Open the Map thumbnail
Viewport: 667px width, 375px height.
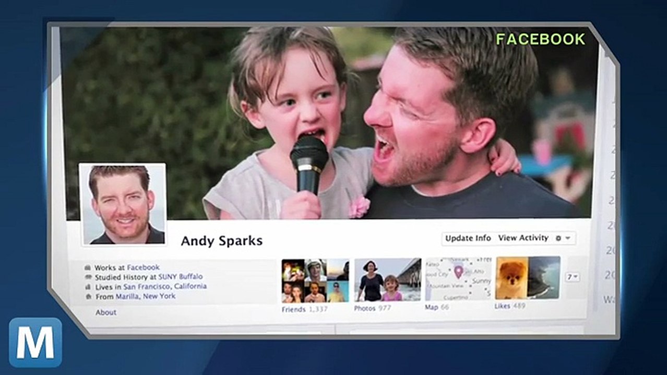click(x=458, y=279)
